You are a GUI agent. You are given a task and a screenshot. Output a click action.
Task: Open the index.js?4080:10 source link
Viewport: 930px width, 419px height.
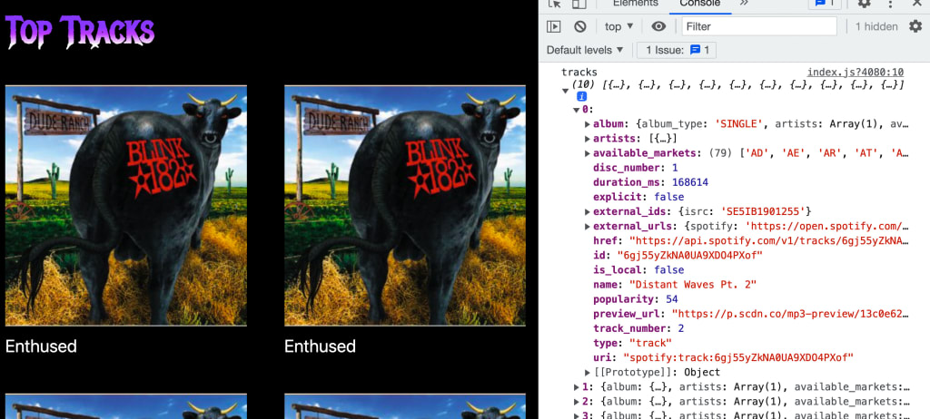point(856,73)
